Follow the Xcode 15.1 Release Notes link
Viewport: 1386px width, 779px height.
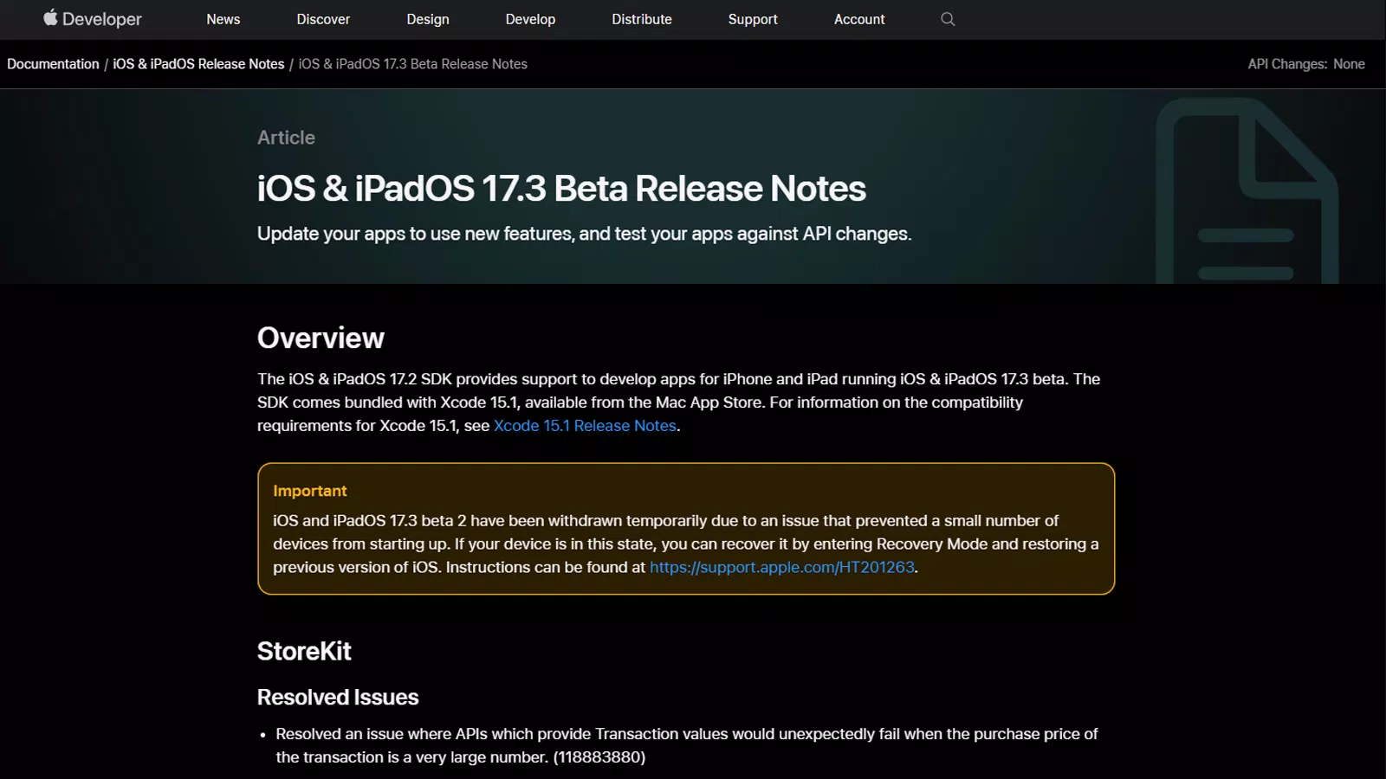pos(585,425)
